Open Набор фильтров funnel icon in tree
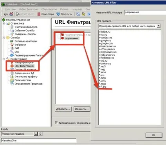This screenshot has height=145, width=166. pos(12,62)
